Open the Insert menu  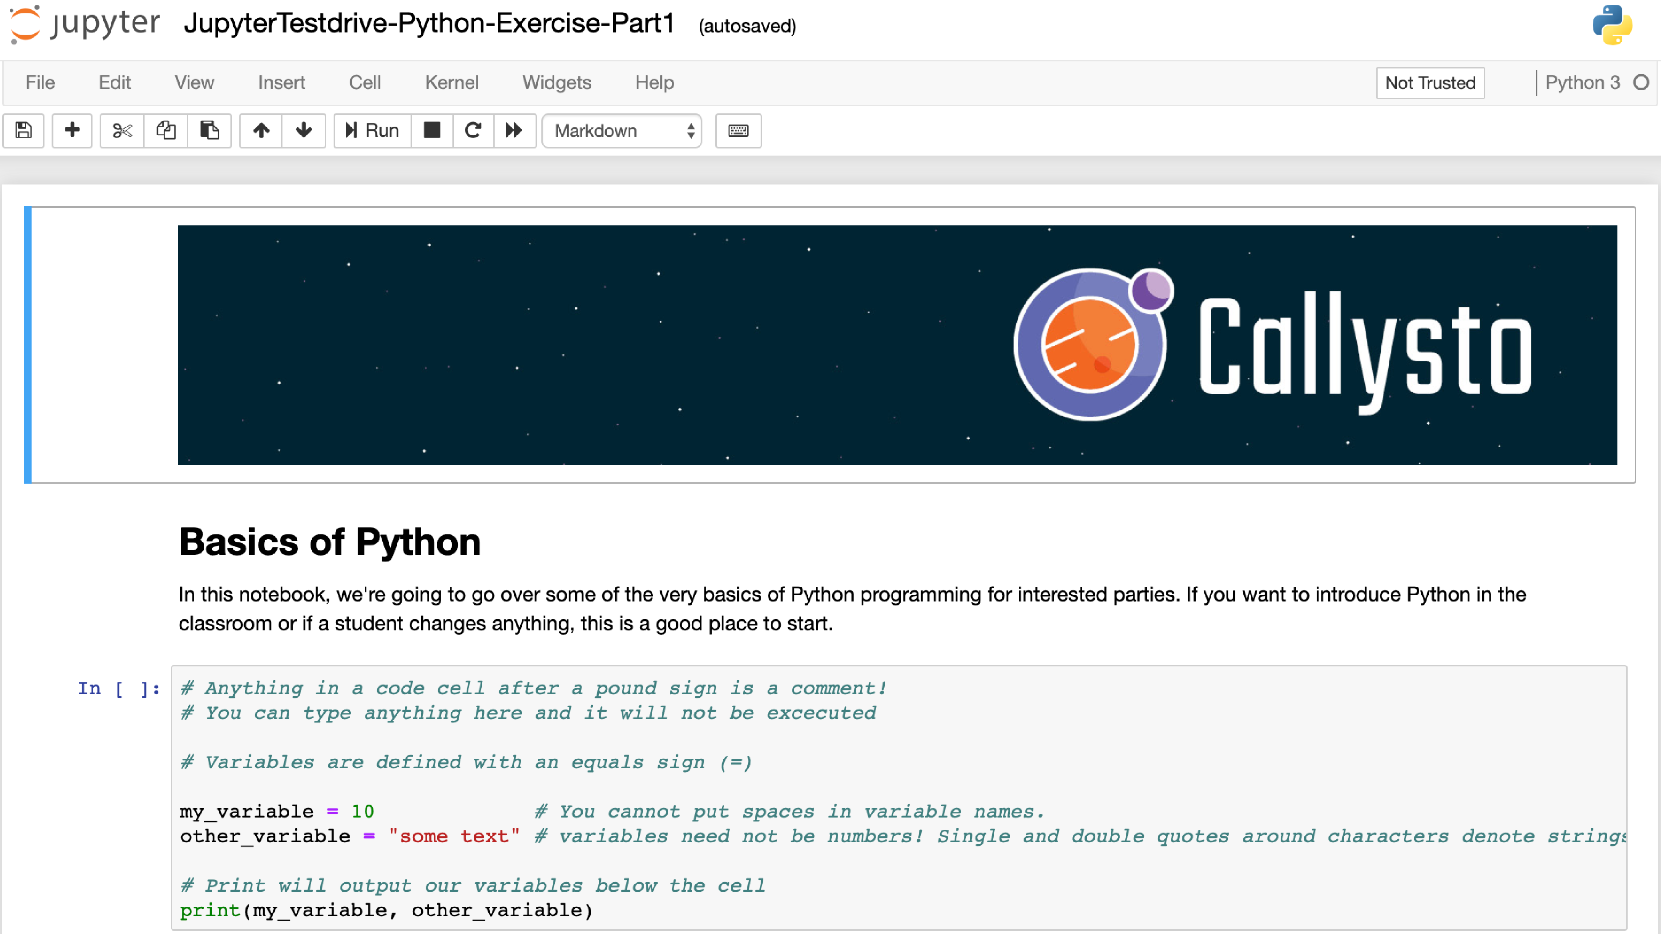coord(282,83)
